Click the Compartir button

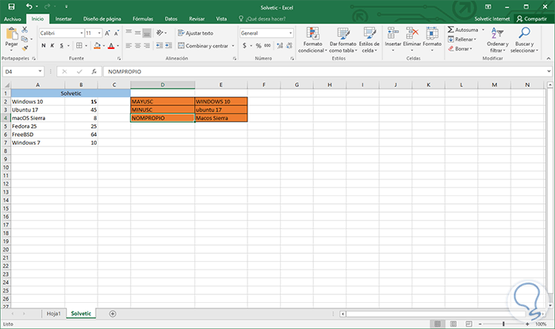click(x=532, y=19)
